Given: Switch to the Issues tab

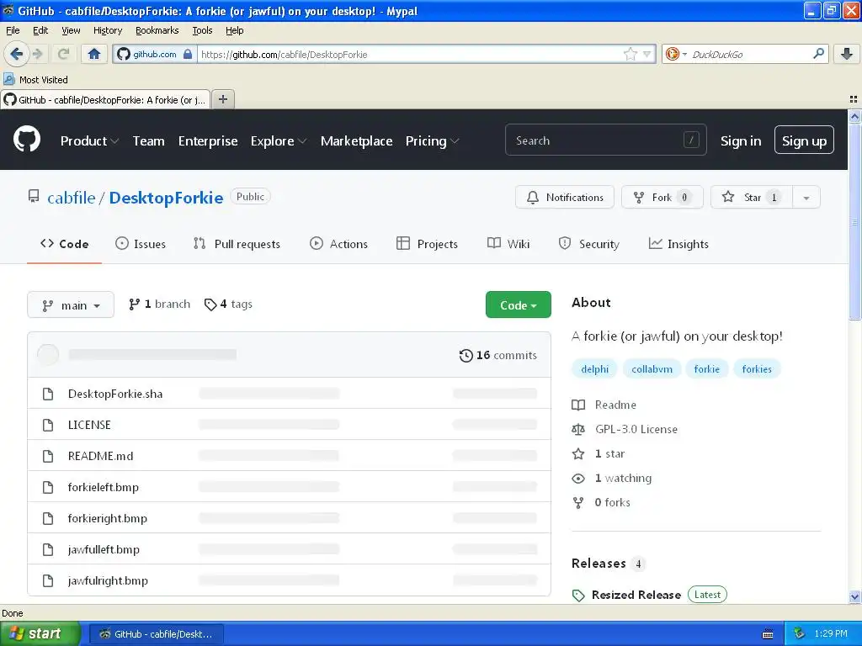Looking at the screenshot, I should 141,244.
